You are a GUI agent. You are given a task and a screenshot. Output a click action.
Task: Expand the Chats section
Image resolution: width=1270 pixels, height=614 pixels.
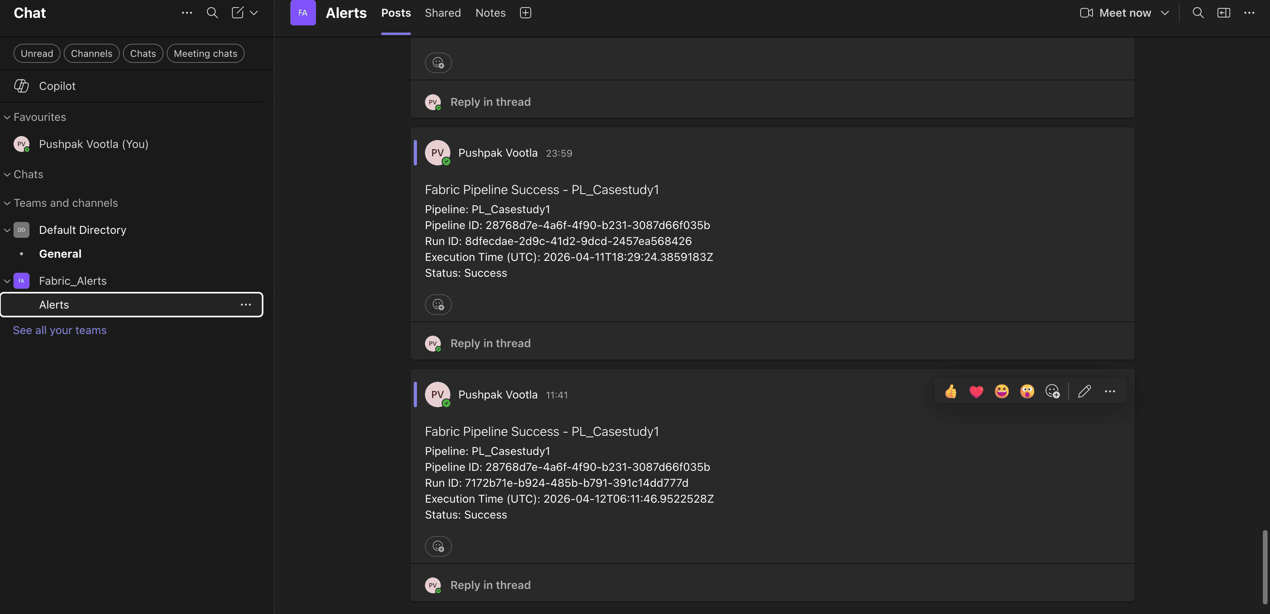coord(7,175)
